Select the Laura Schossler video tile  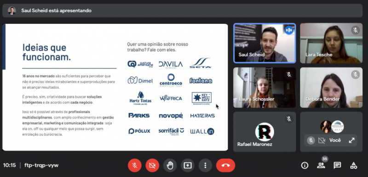tap(264, 88)
